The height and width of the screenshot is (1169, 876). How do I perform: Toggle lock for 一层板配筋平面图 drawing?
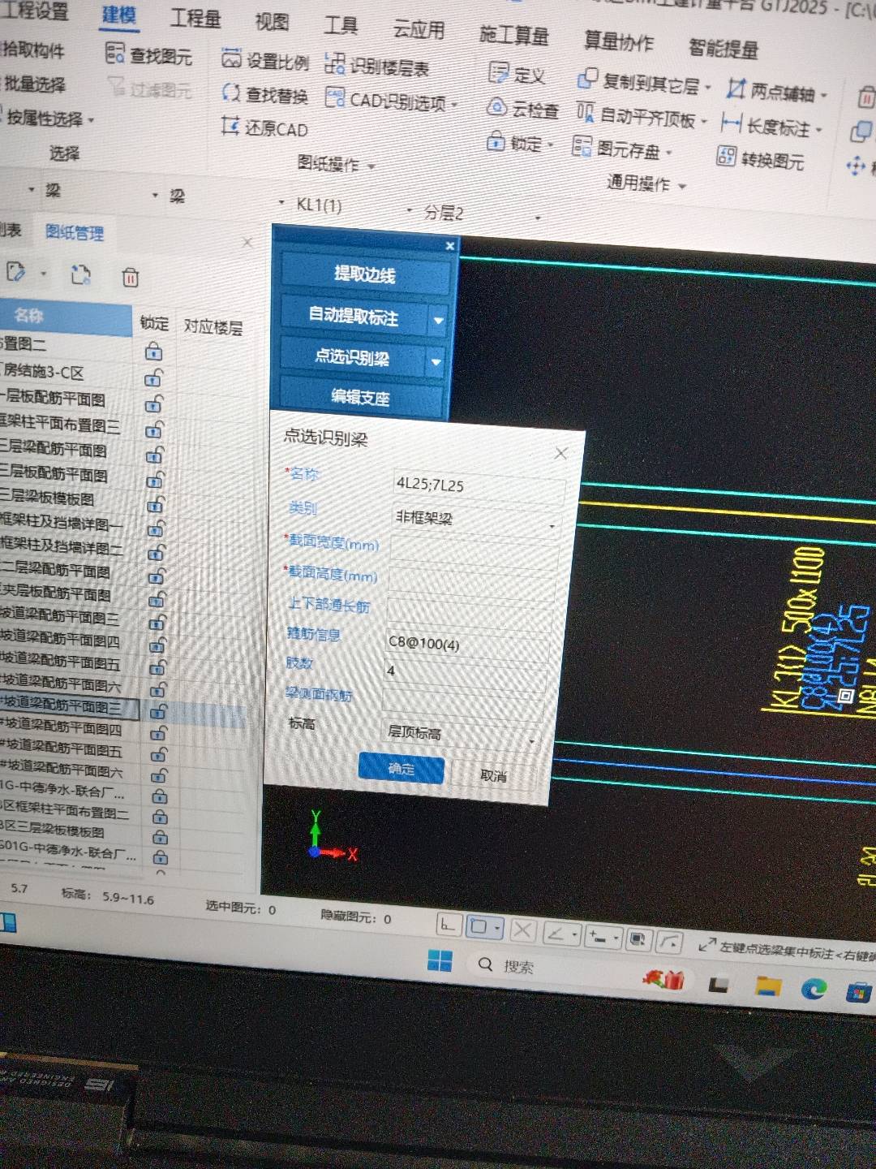coord(153,403)
